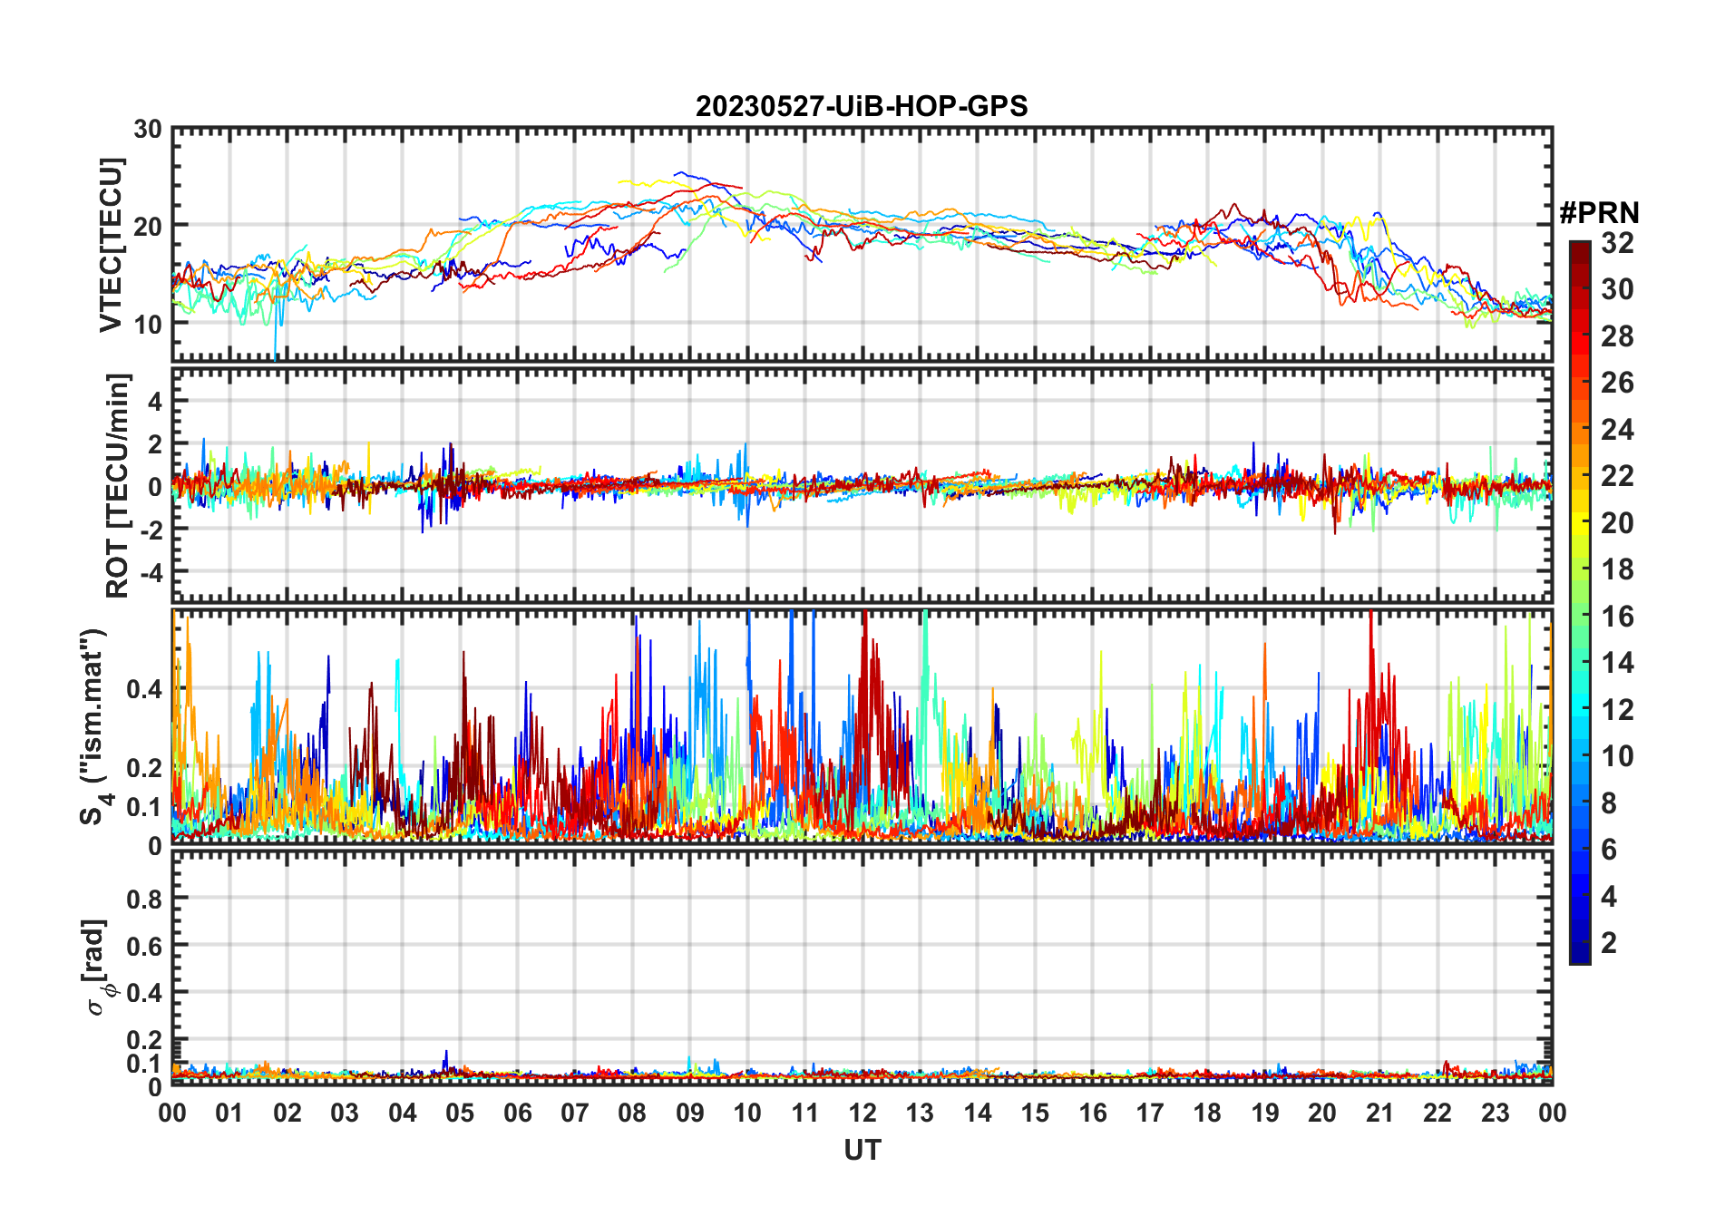Image resolution: width=1725 pixels, height=1206 pixels.
Task: Select hour 18 on the UT axis
Action: click(x=1207, y=1113)
